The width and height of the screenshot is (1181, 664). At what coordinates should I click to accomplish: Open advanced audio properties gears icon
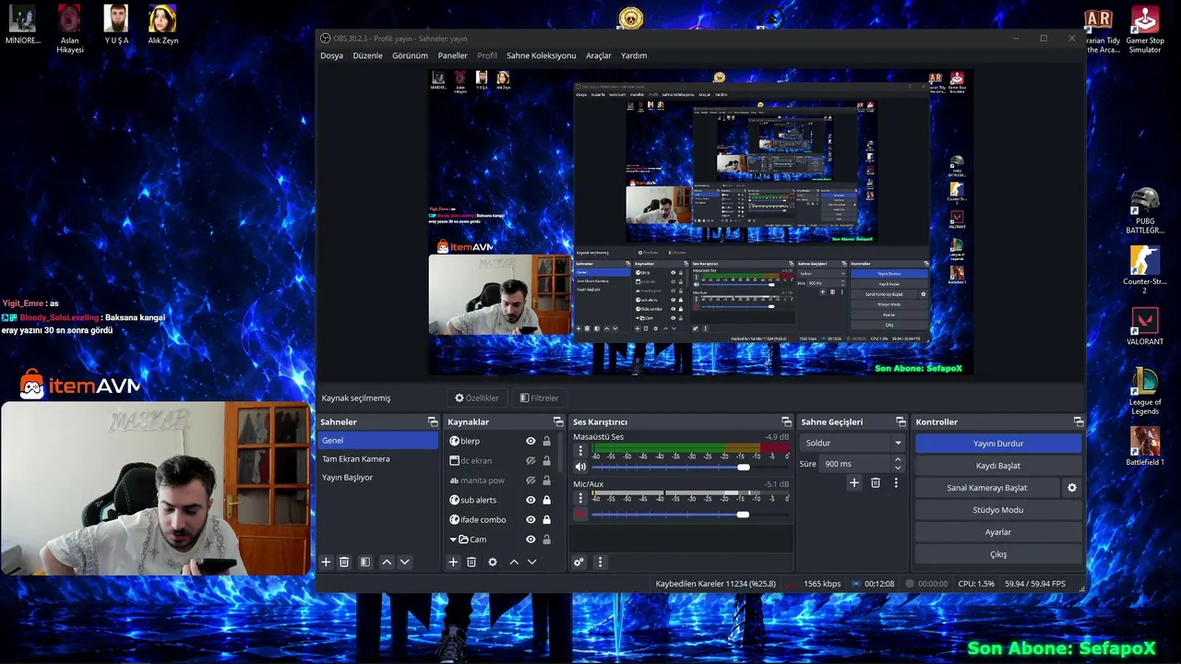579,562
